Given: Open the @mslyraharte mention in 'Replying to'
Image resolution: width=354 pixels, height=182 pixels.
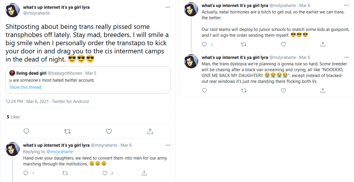Looking at the screenshot, I should [60, 152].
